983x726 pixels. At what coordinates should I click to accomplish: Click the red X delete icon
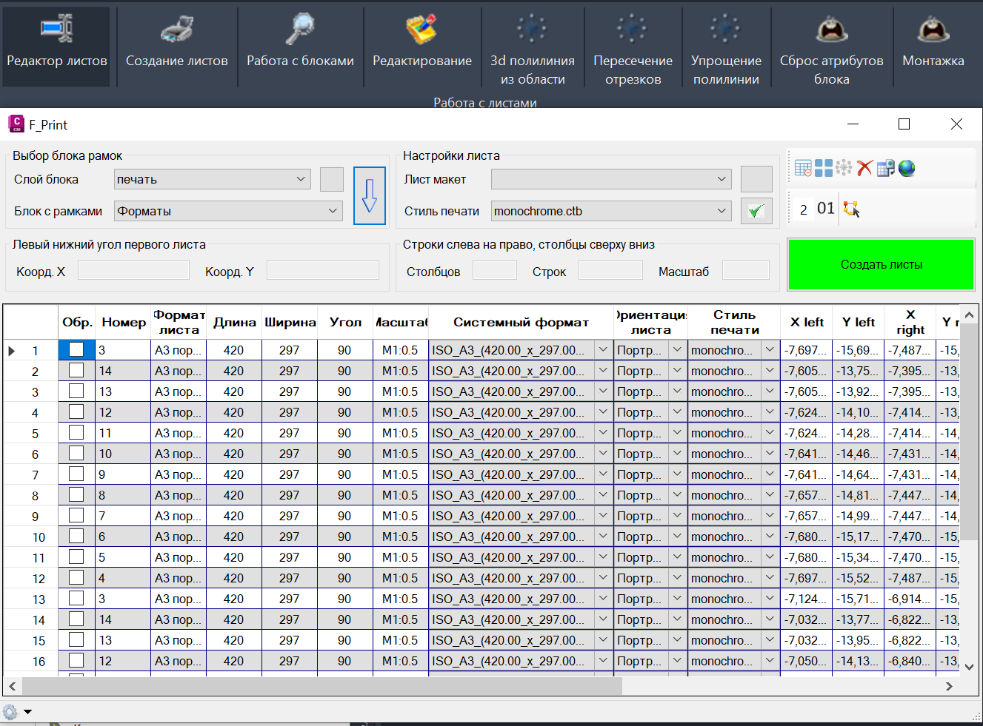[864, 168]
